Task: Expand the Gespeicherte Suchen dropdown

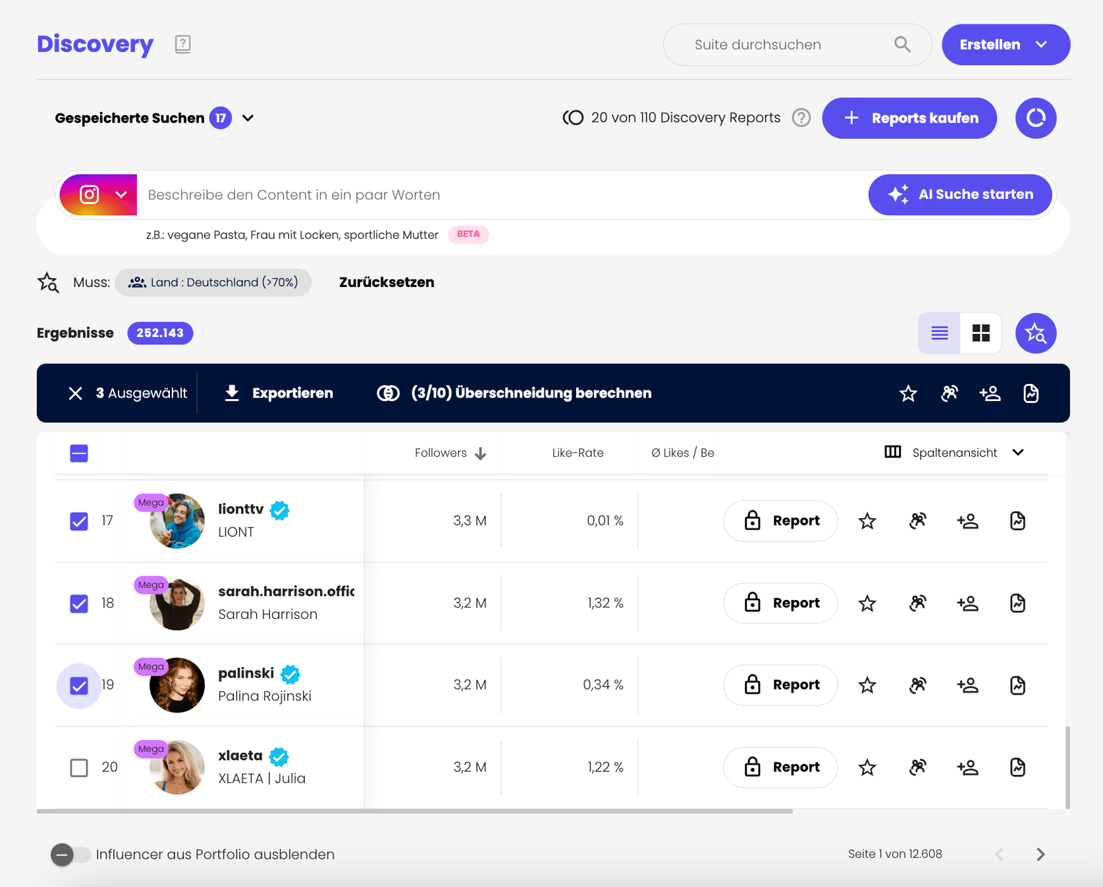Action: coord(248,118)
